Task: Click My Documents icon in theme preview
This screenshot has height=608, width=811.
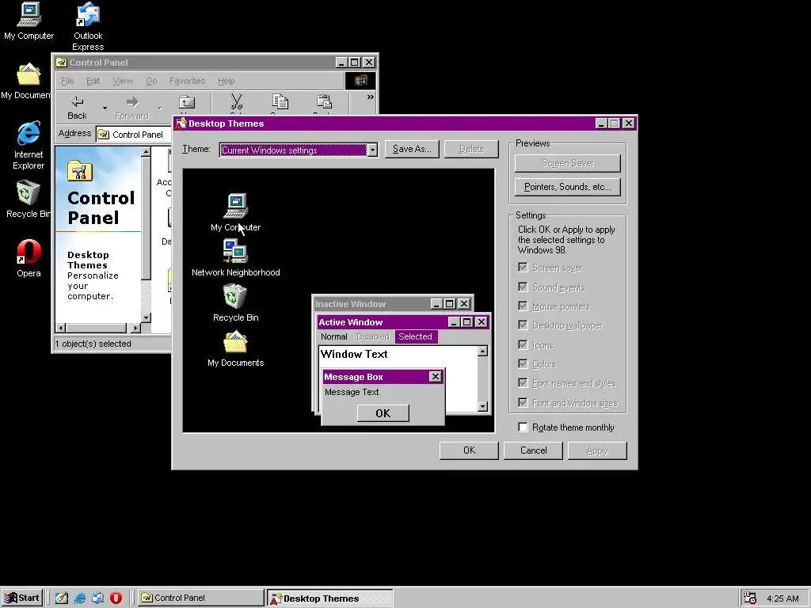Action: tap(235, 341)
